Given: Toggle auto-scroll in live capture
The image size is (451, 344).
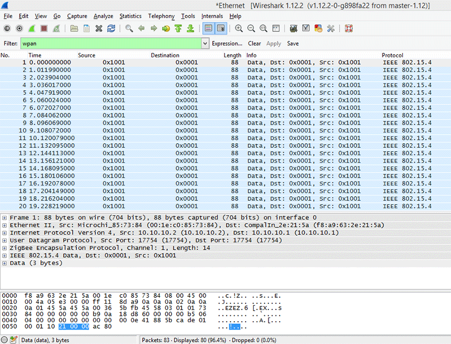Looking at the screenshot, I should point(221,28).
